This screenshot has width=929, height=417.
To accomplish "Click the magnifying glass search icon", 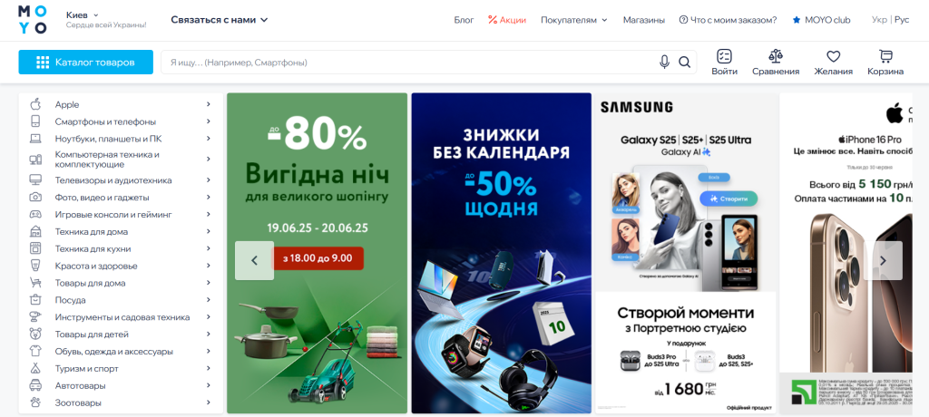I will [684, 63].
